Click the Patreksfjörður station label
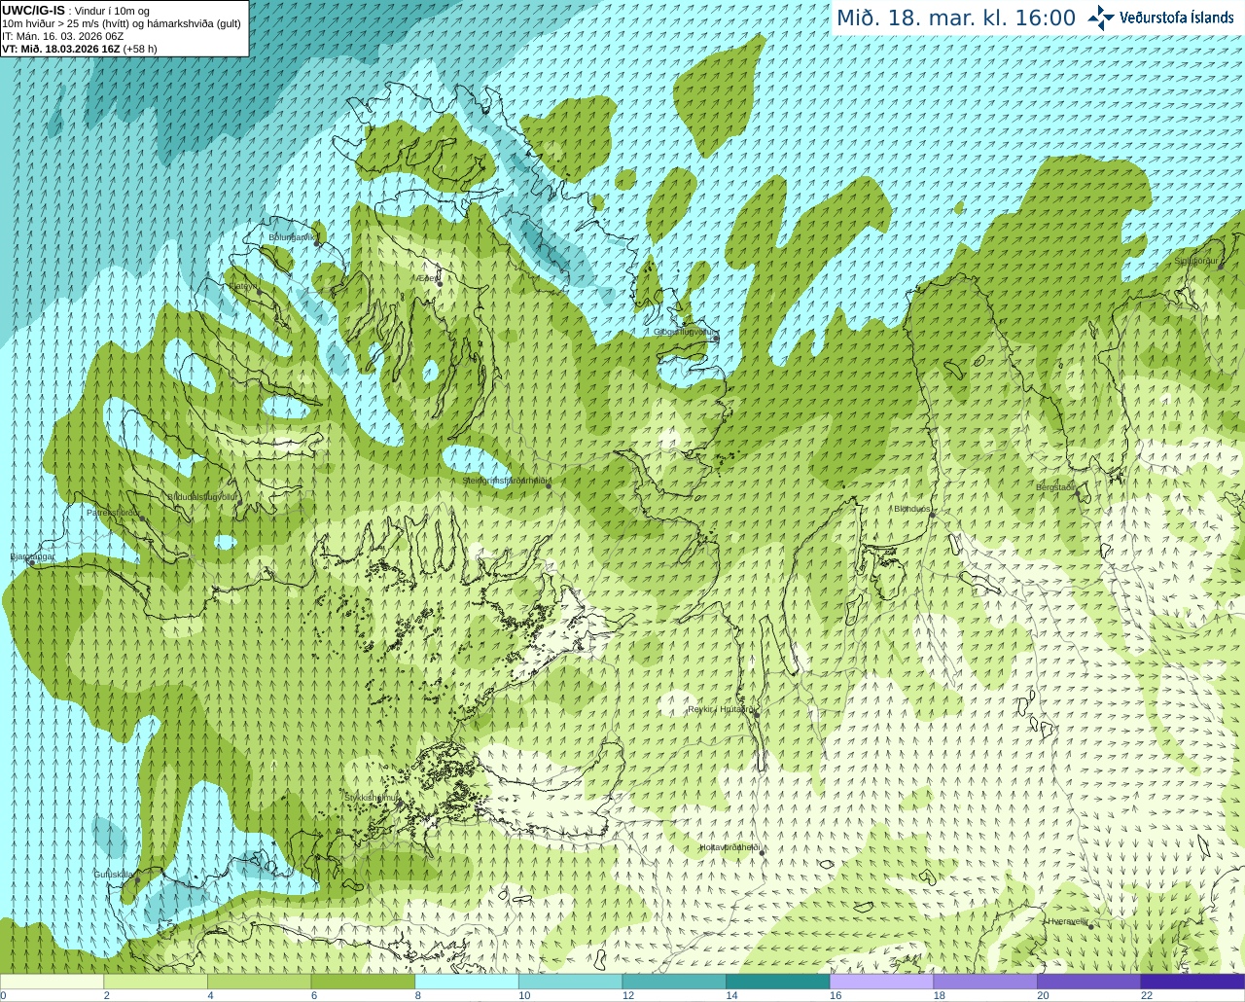This screenshot has height=1002, width=1245. click(x=113, y=513)
